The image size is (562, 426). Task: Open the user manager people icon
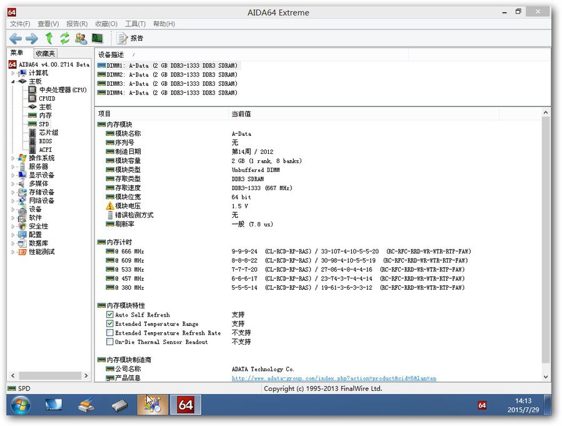pos(81,38)
